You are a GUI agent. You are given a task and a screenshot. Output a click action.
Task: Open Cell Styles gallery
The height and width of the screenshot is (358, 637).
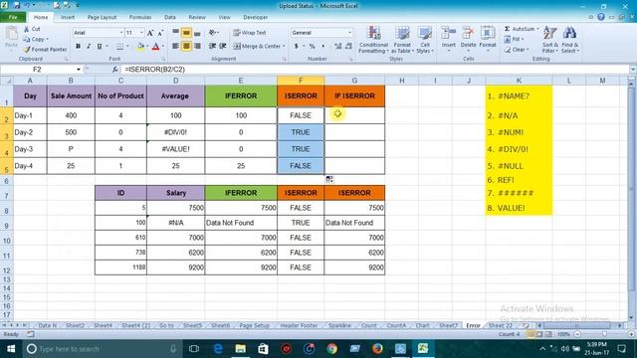(425, 40)
